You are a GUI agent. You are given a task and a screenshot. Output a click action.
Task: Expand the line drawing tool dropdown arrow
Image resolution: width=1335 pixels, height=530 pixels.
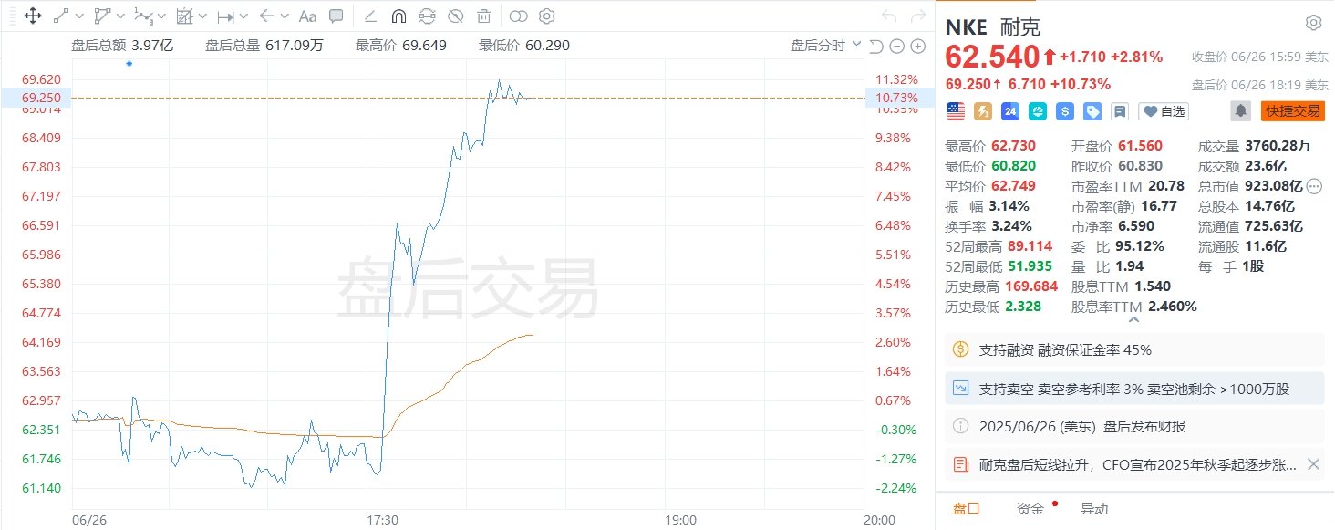80,16
